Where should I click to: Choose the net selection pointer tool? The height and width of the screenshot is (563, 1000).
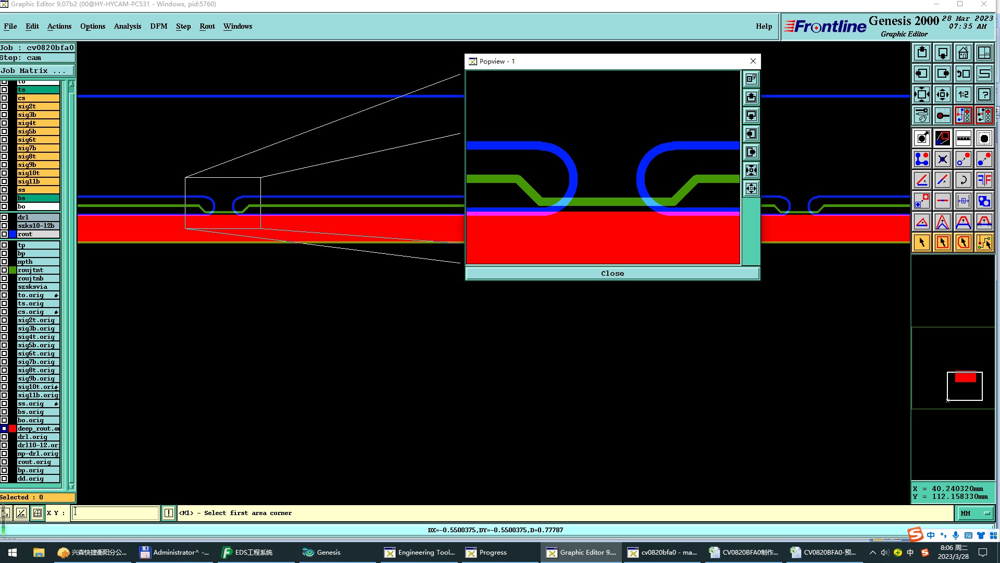click(984, 242)
